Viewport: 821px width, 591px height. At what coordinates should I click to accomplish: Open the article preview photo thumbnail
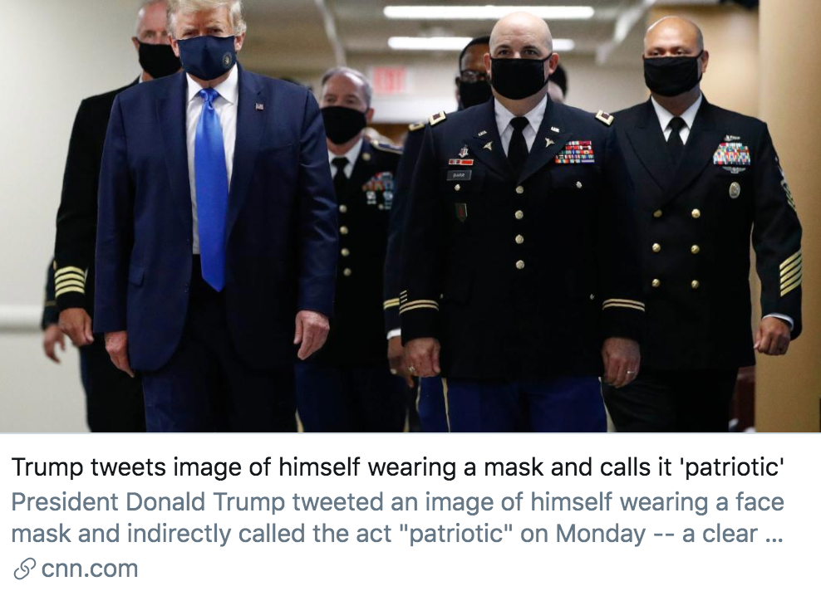(410, 216)
